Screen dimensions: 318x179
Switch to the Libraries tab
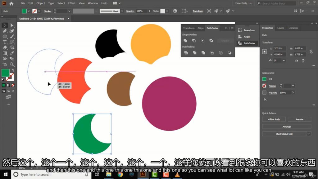point(293,28)
